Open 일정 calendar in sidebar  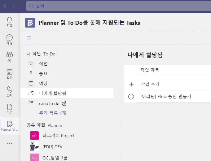click(10, 74)
